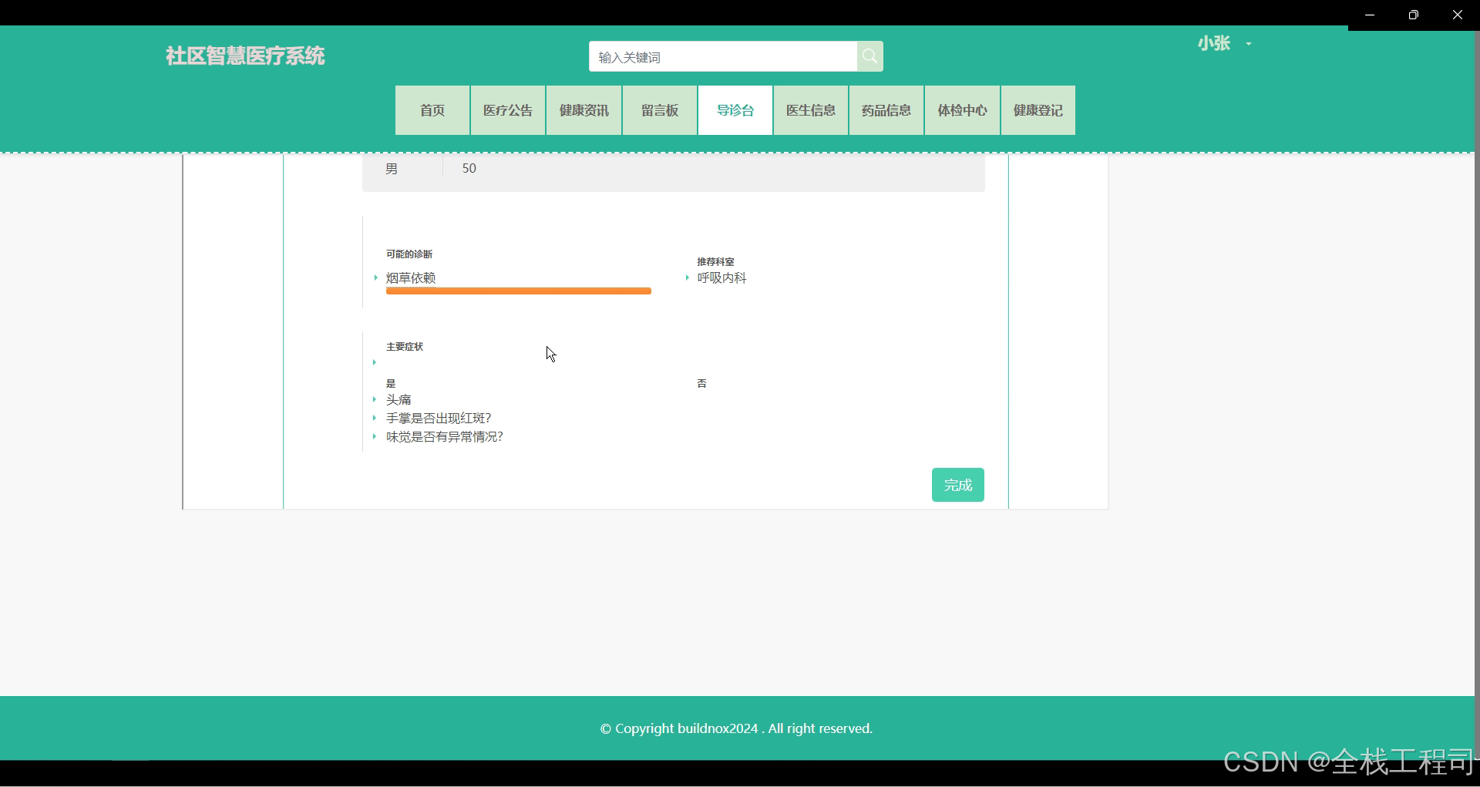Image resolution: width=1480 pixels, height=787 pixels.
Task: Switch to the 医生信息 tab
Action: (x=810, y=110)
